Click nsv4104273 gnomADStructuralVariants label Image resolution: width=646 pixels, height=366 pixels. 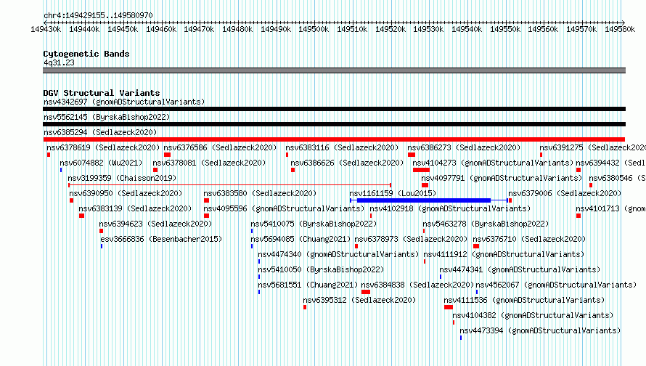[x=493, y=163]
